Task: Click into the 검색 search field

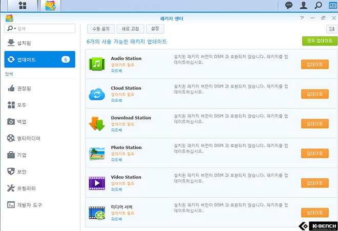Action: tap(39, 29)
